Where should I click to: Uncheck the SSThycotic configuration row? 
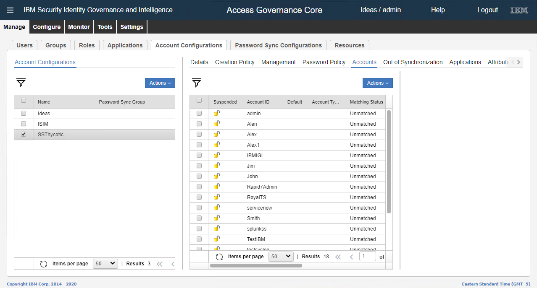pyautogui.click(x=24, y=134)
